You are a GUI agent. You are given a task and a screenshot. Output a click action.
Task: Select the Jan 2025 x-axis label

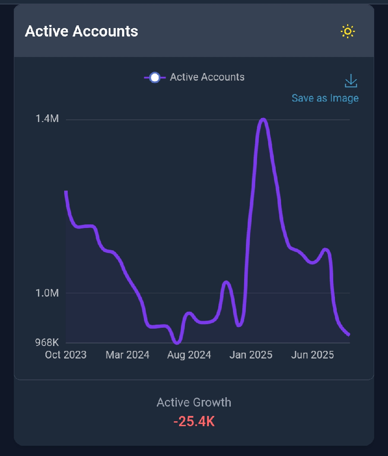click(x=251, y=355)
